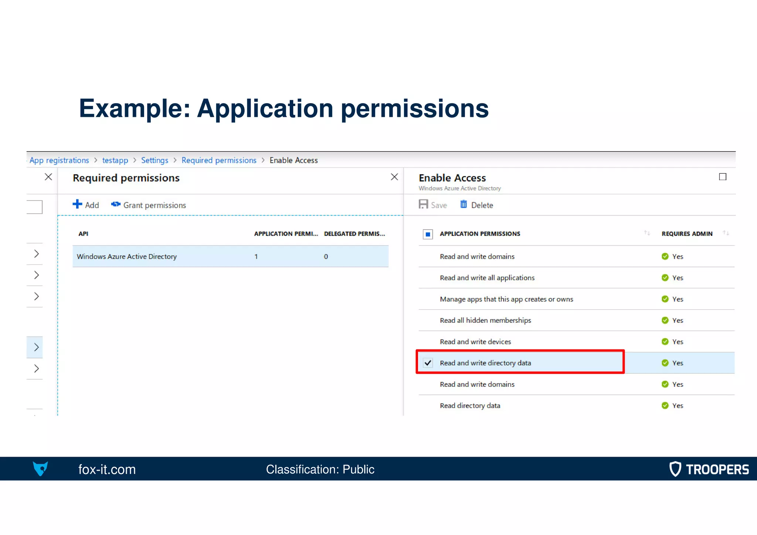Click the Application Permi... column header
Screen dimensions: 757x535
coord(286,234)
